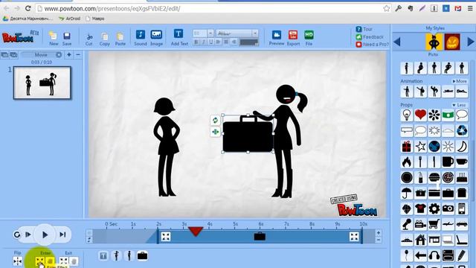Add the red t-shirt prop
476x268 pixels.
point(420,208)
